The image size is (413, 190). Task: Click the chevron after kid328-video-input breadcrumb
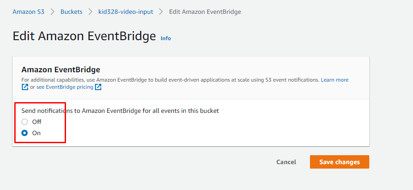[161, 12]
